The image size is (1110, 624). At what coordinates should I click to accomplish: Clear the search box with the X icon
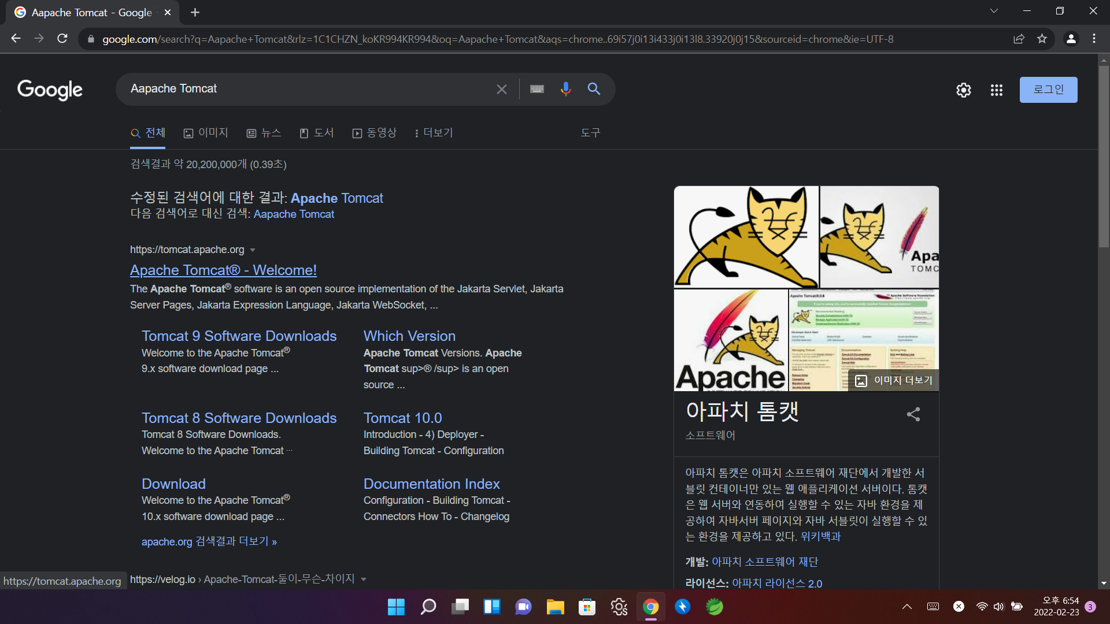click(x=501, y=89)
